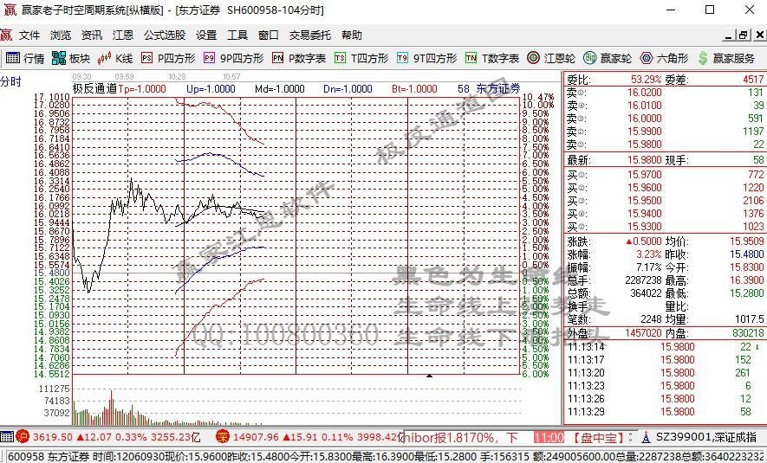Open the 板块 sector view
Screen dimensions: 767x463
click(x=71, y=59)
